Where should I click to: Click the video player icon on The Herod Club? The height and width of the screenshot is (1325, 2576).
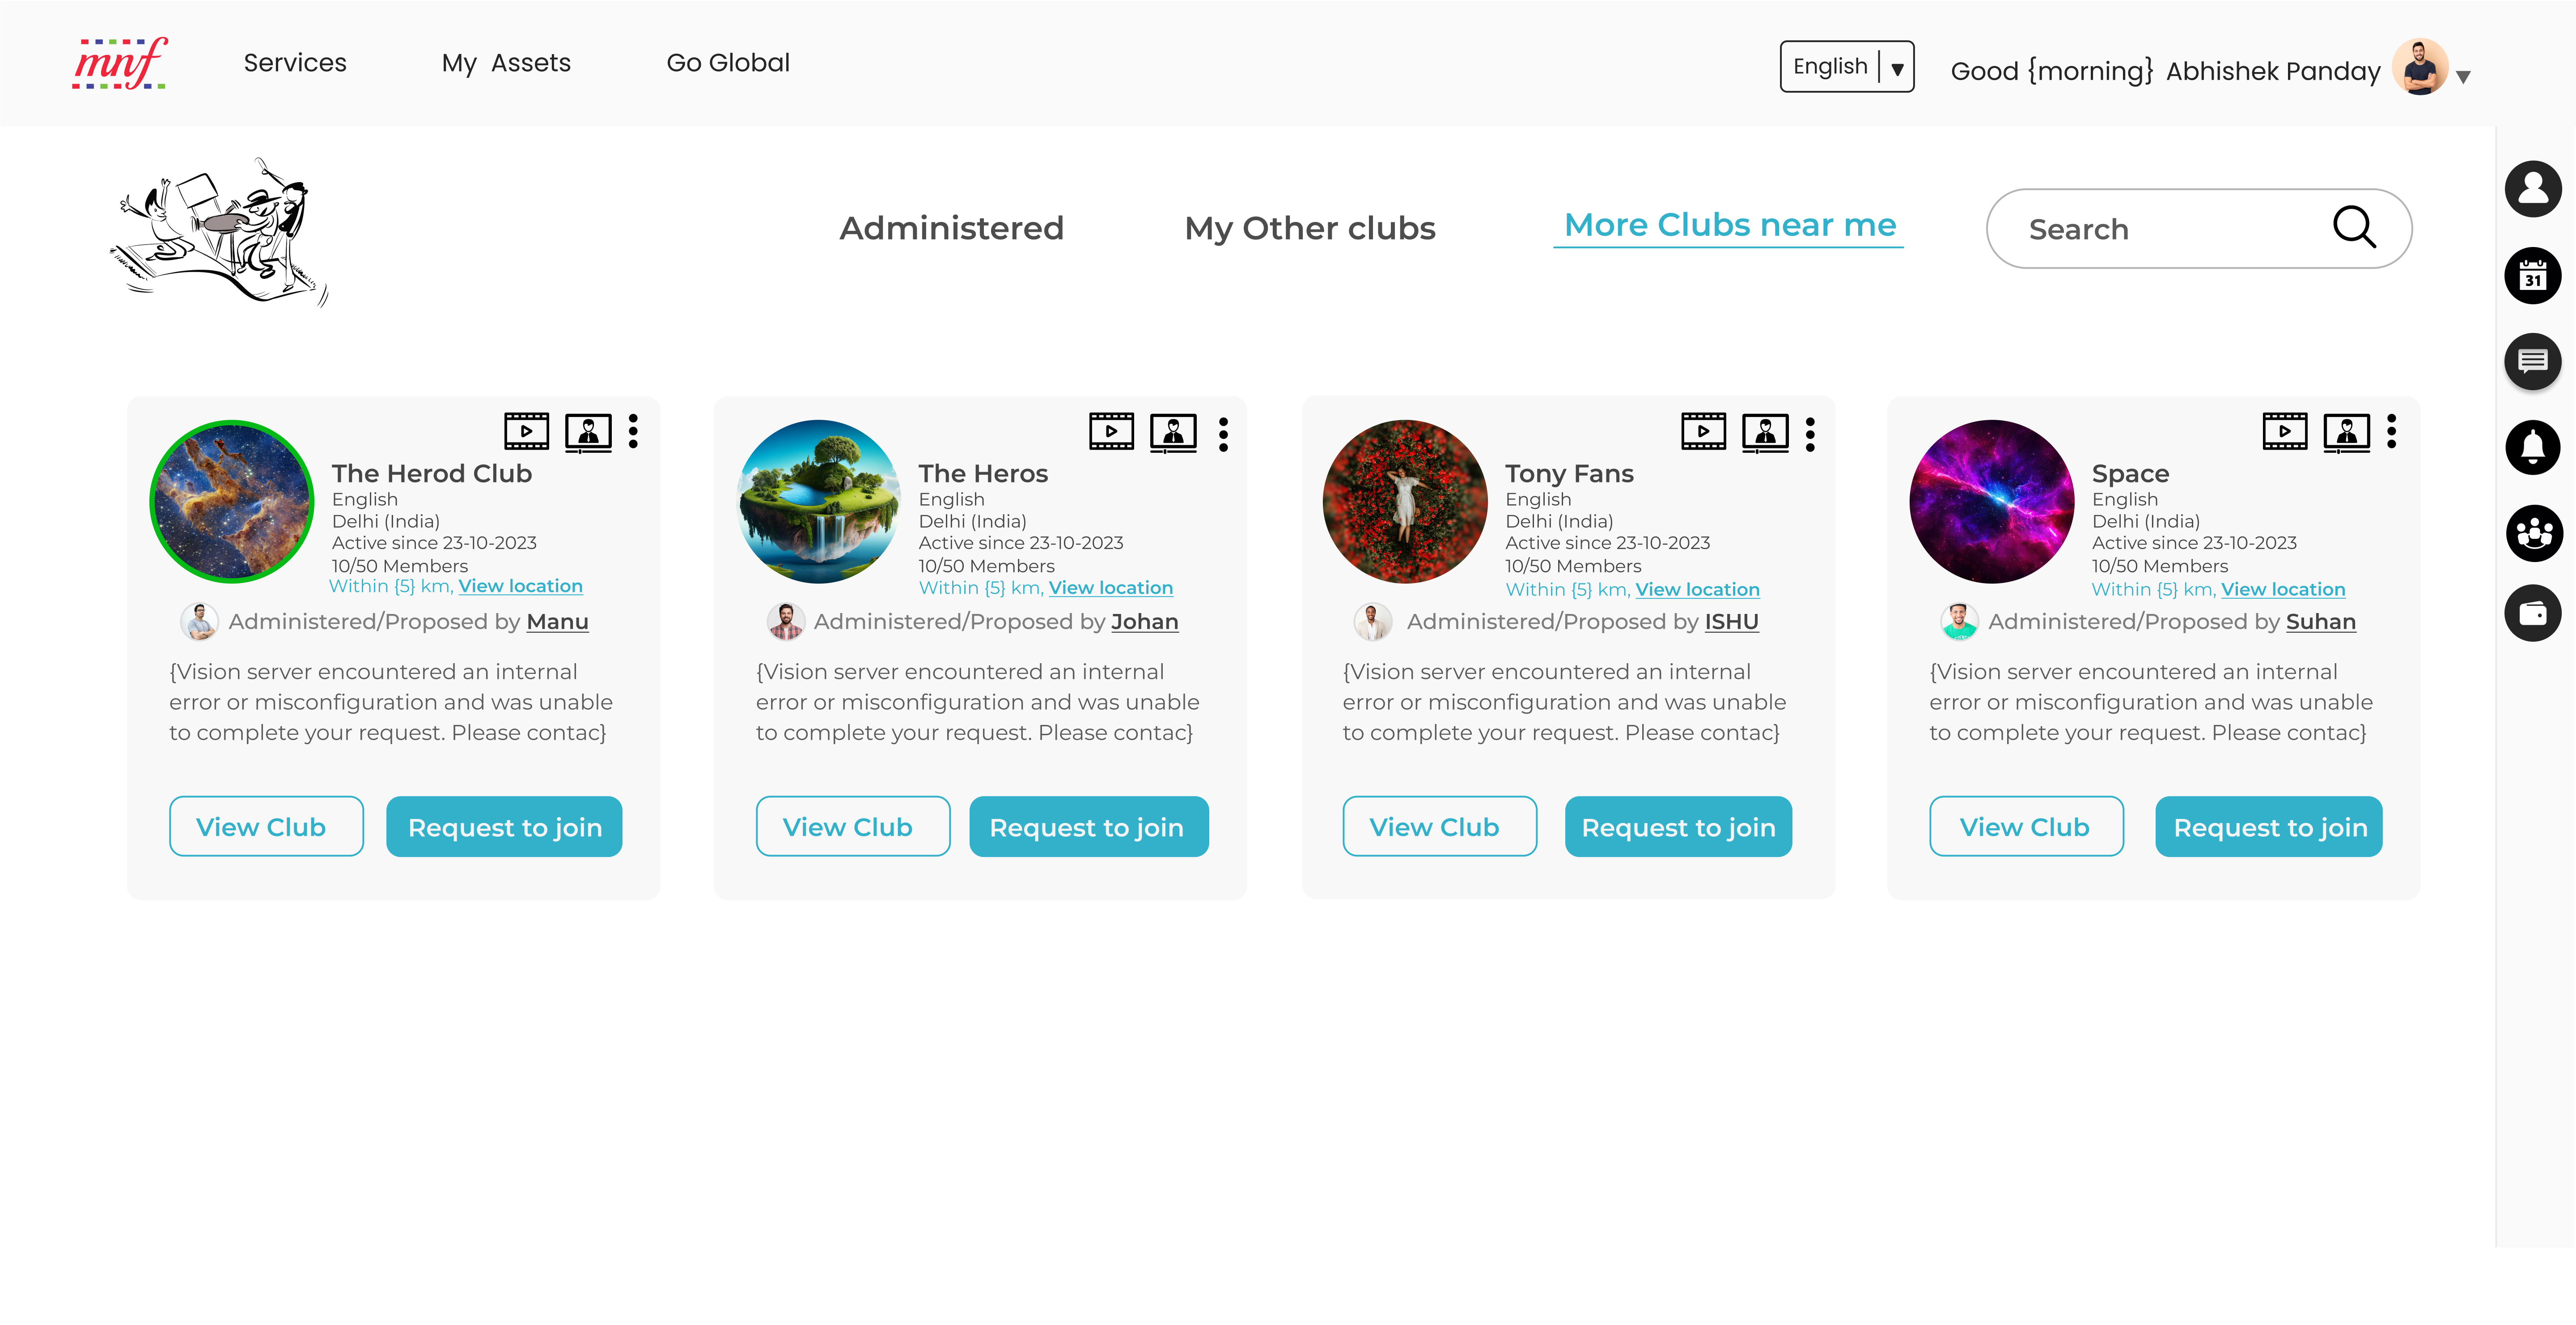point(526,431)
